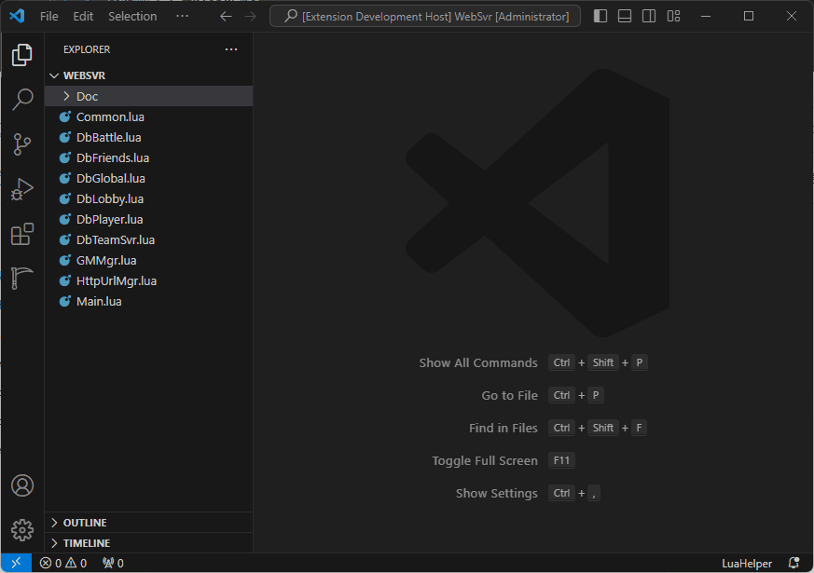
Task: Open the Run and Debug view
Action: pos(21,189)
